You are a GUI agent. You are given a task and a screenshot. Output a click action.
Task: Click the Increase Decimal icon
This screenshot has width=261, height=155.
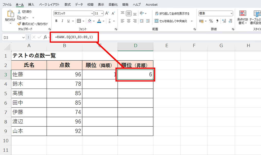[224, 21]
